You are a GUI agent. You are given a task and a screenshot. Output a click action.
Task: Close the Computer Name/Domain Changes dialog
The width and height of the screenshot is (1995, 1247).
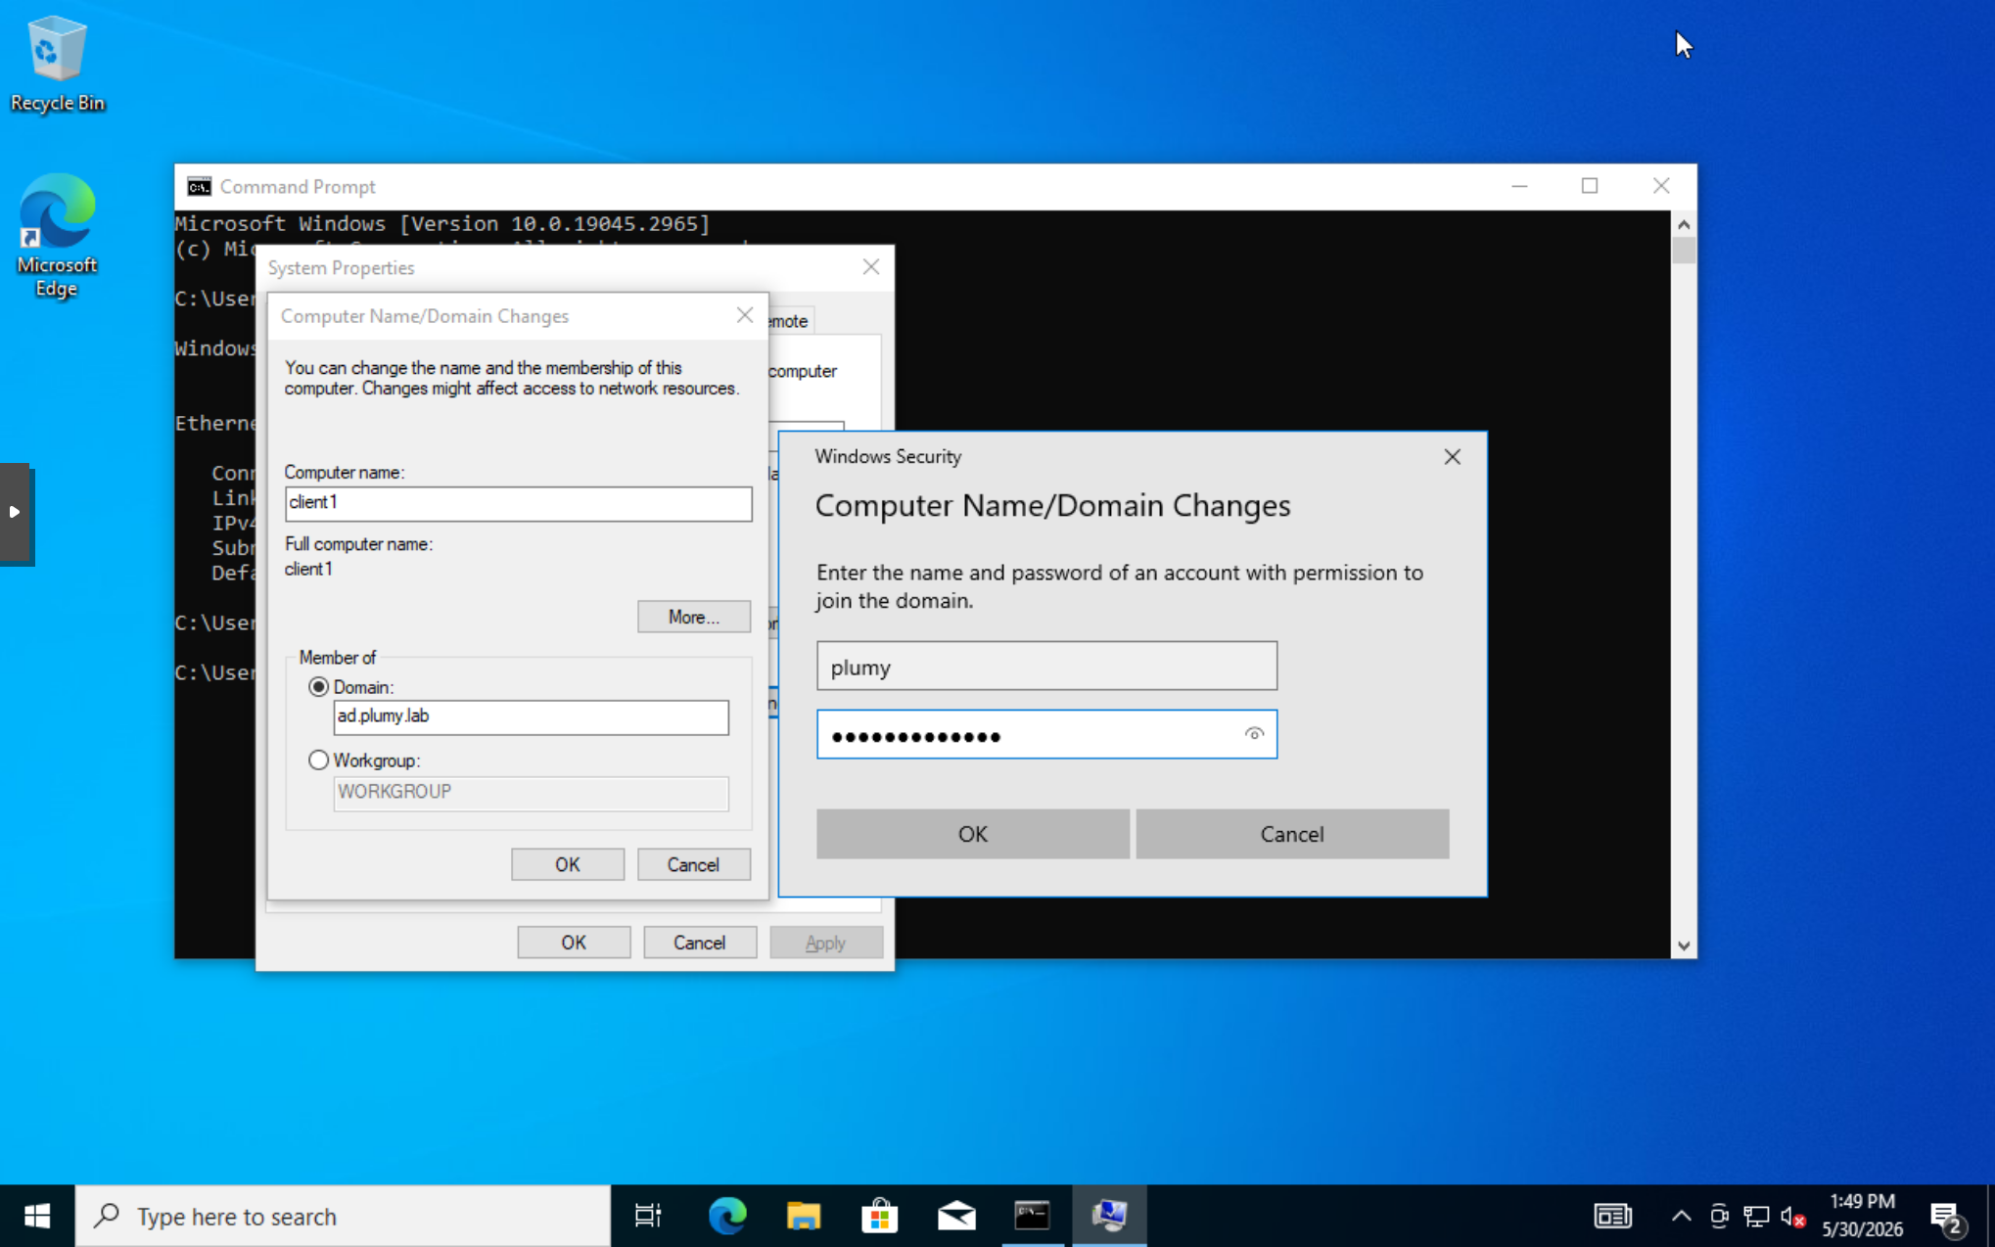point(745,315)
